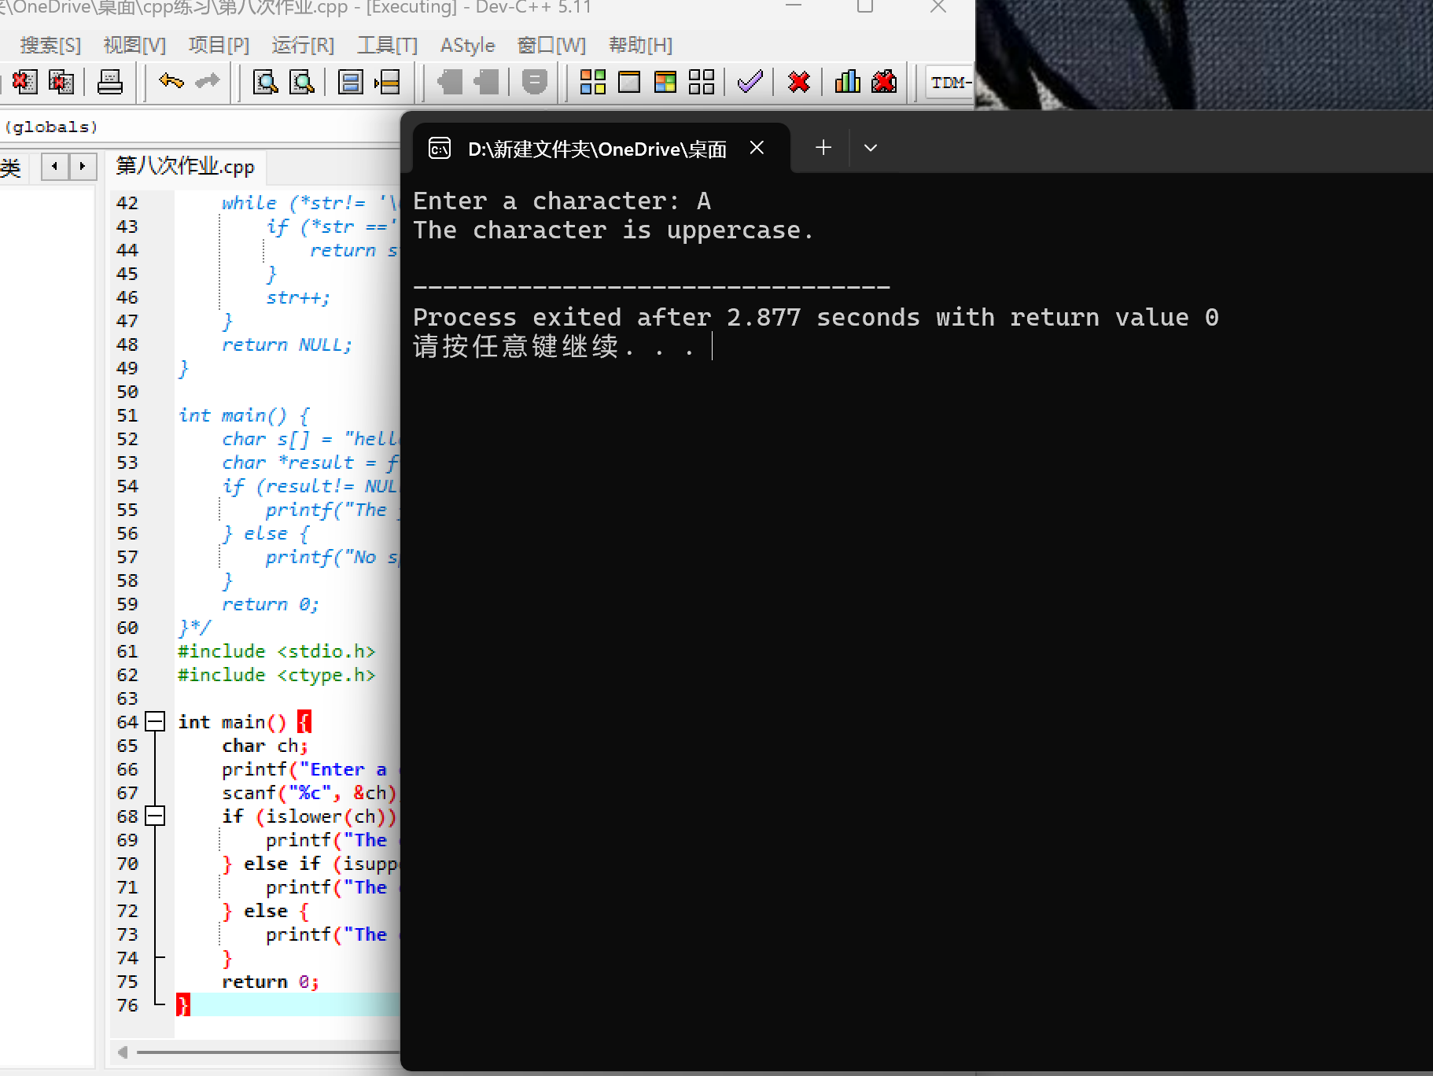Screen dimensions: 1433x1076
Task: Open the 搜索[S] menu
Action: click(x=50, y=45)
